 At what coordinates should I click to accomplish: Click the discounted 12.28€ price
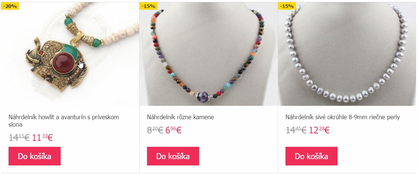coord(319,130)
